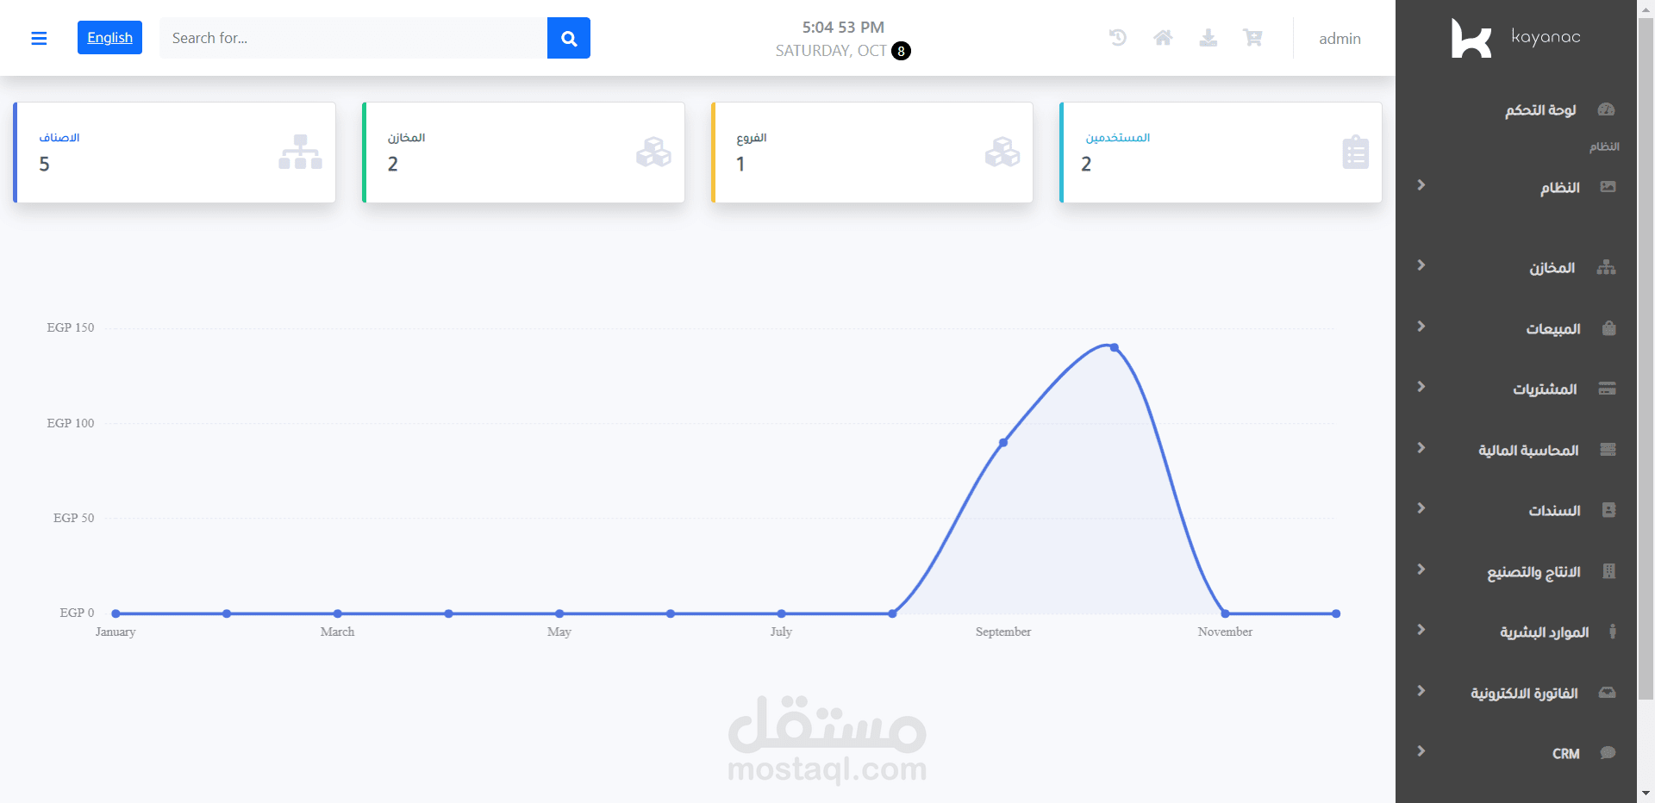This screenshot has height=803, width=1655.
Task: Open المحاسبة المالية menu item
Action: 1528,451
